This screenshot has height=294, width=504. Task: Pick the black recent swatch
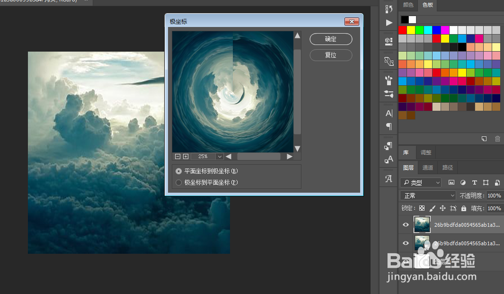pos(405,19)
